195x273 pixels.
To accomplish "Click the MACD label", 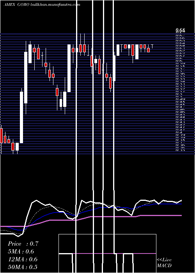I will [164, 266].
